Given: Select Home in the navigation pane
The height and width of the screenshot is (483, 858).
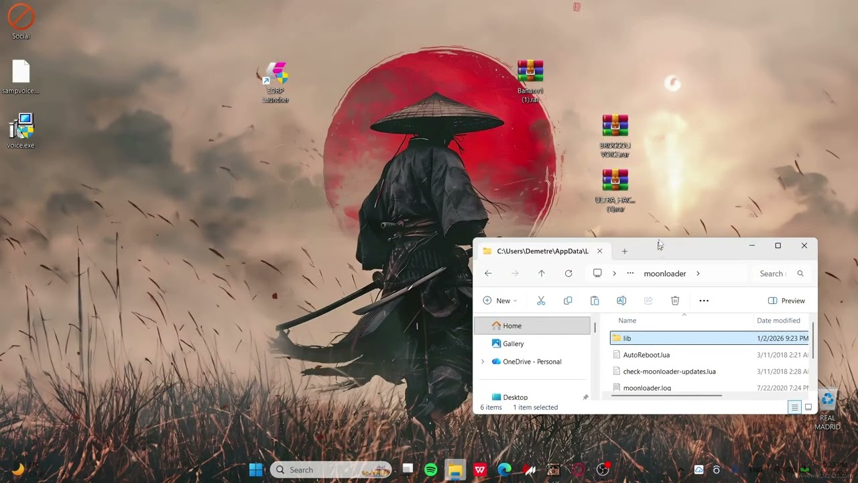Looking at the screenshot, I should click(x=533, y=325).
